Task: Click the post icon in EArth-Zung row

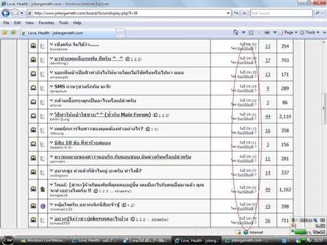Action: click(43, 116)
